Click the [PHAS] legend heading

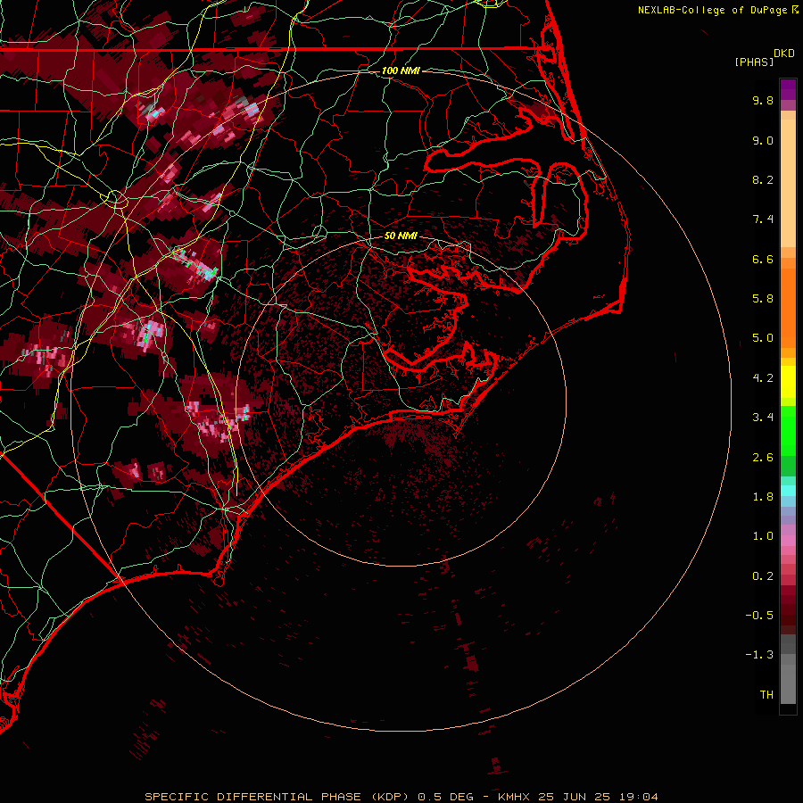tap(754, 62)
